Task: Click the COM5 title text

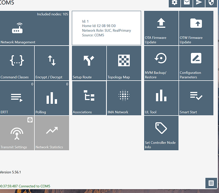Action: (7, 3)
